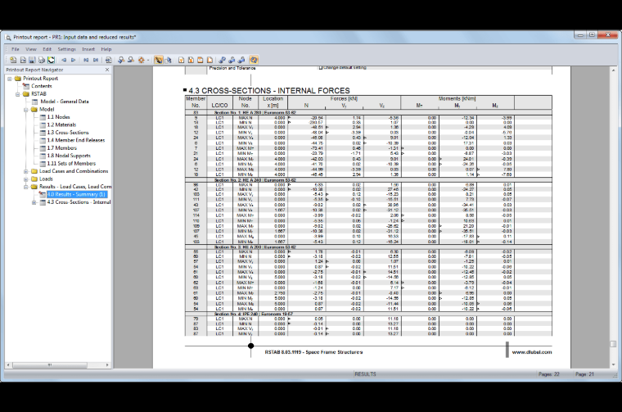Click the go-to-page icon after the last page arrow
Viewport: 622px width, 412px height.
coord(108,60)
